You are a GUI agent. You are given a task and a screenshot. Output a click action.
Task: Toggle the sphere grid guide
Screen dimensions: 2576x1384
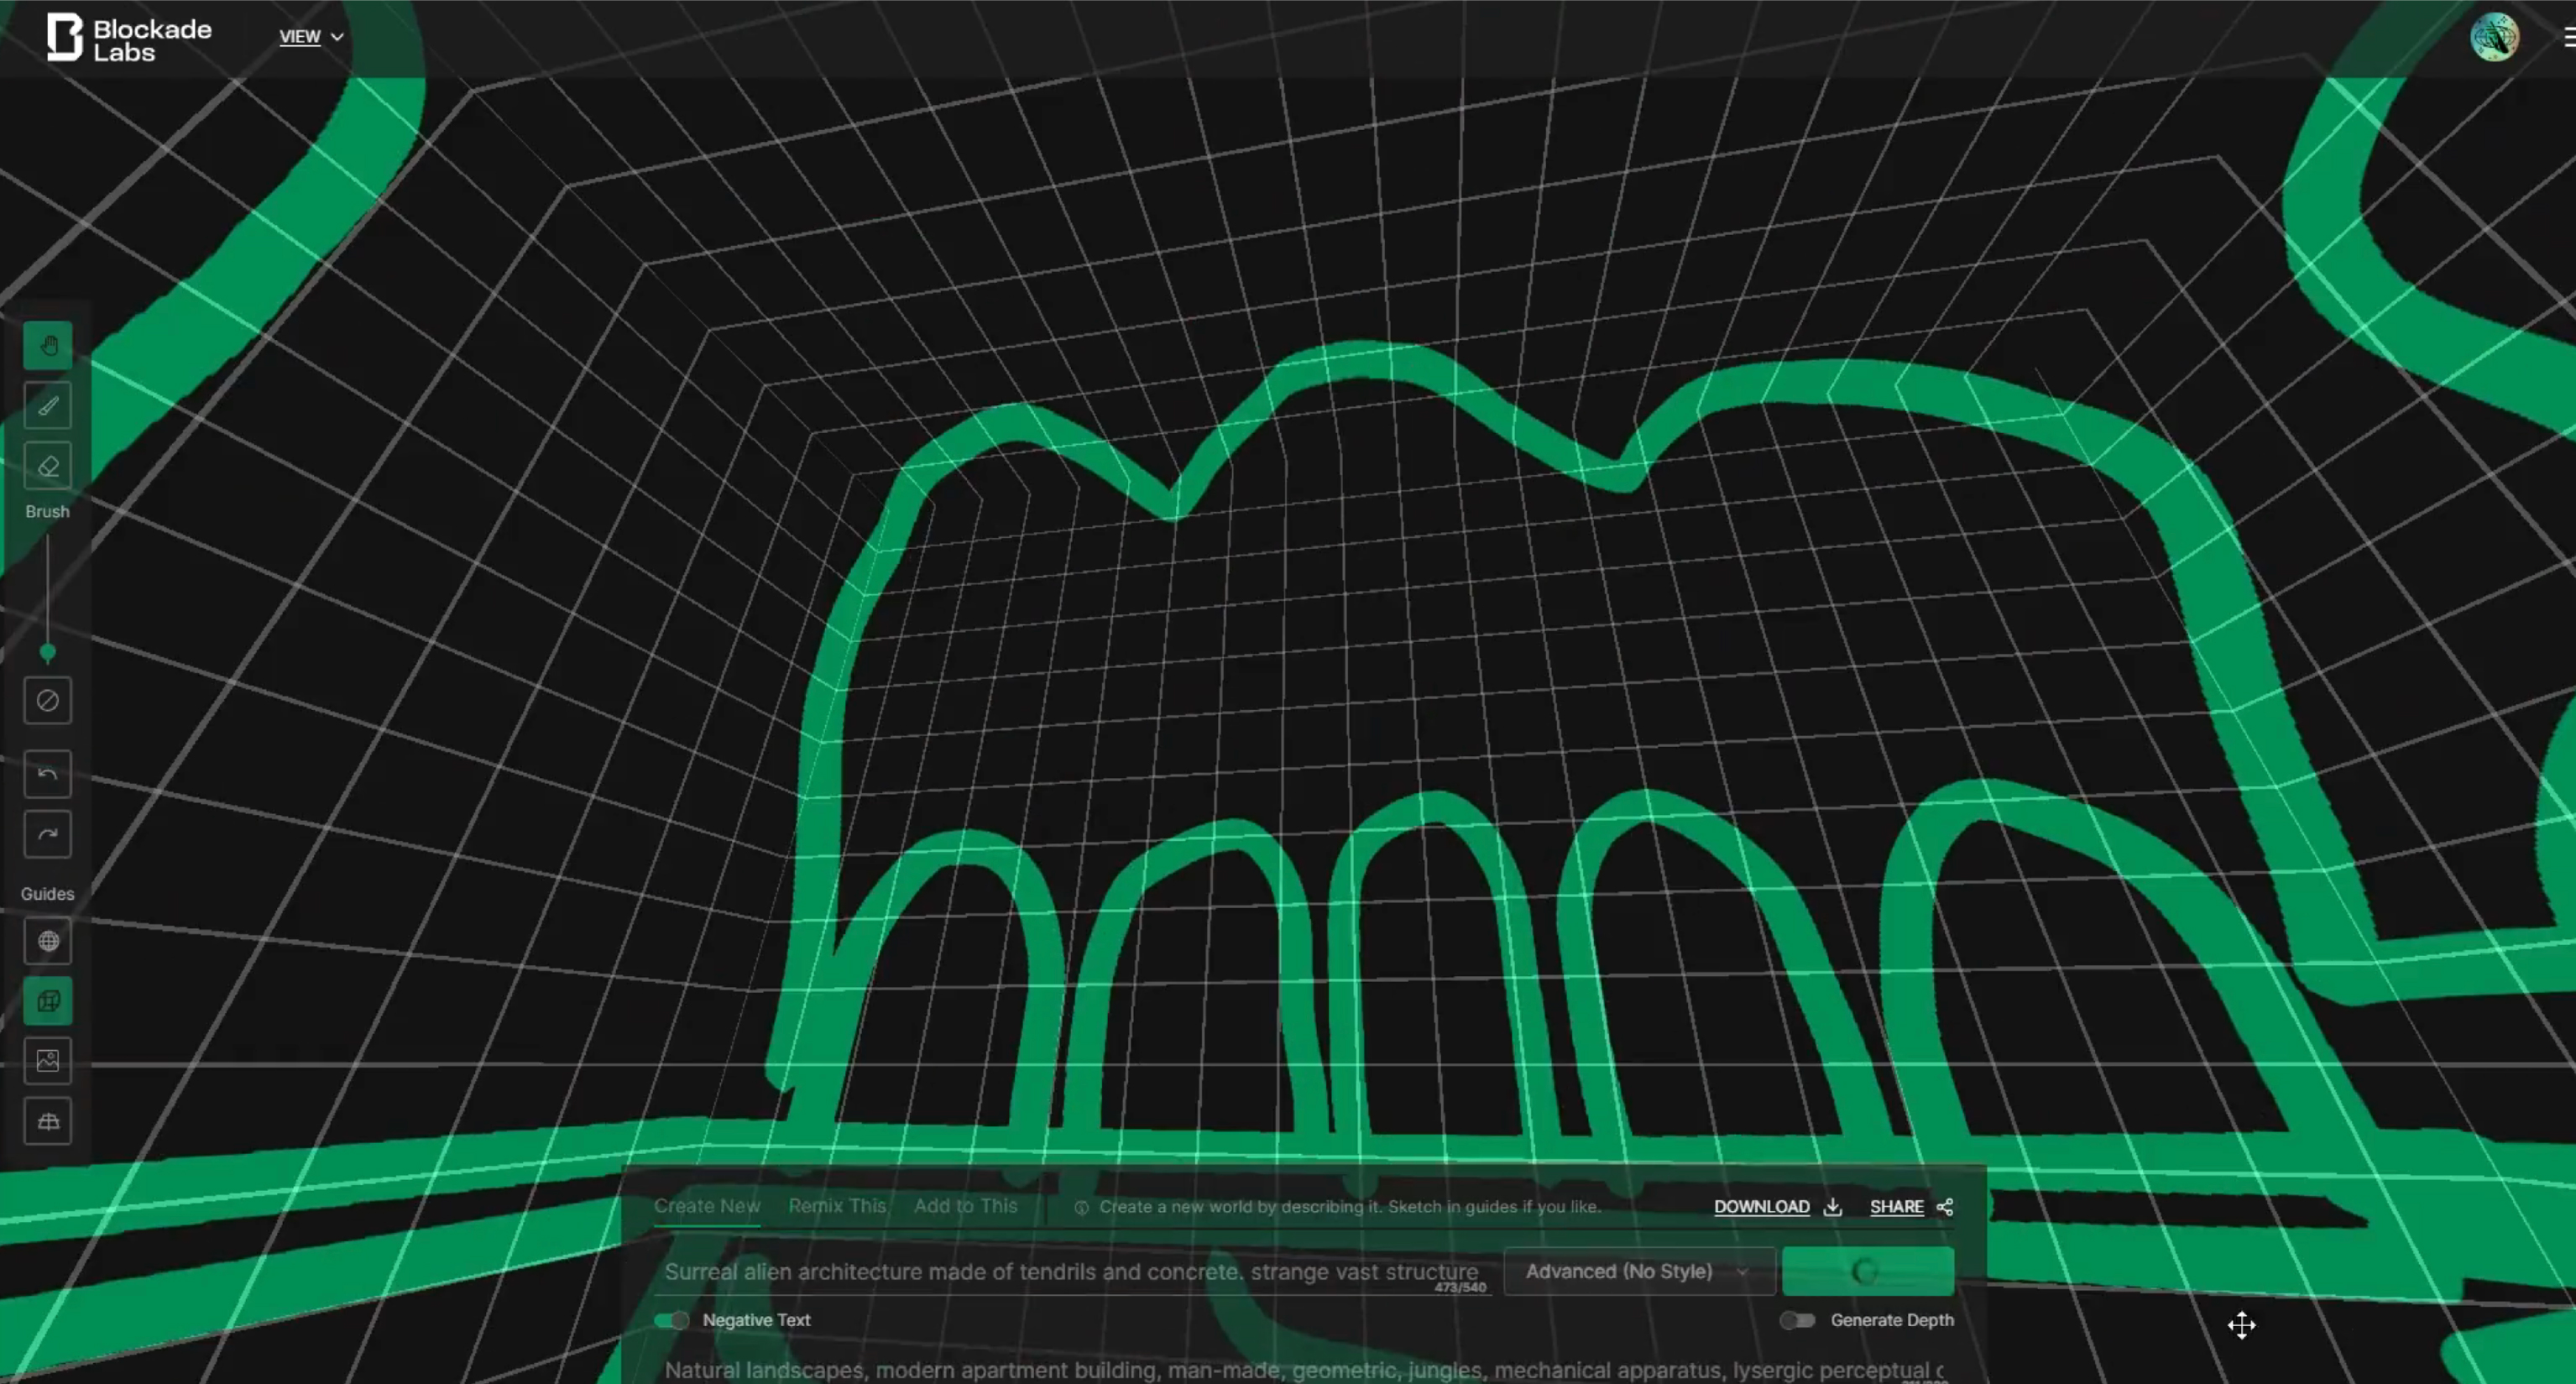click(48, 941)
